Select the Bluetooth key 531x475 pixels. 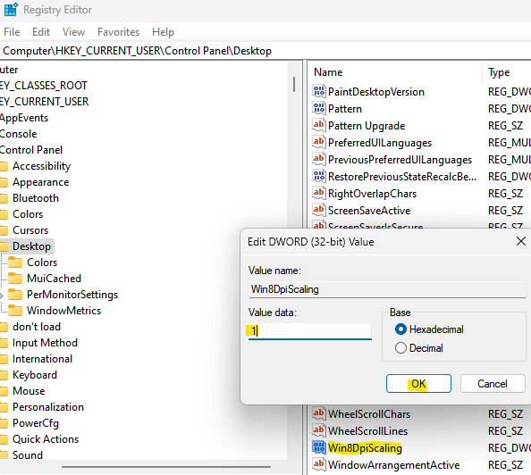click(x=36, y=198)
